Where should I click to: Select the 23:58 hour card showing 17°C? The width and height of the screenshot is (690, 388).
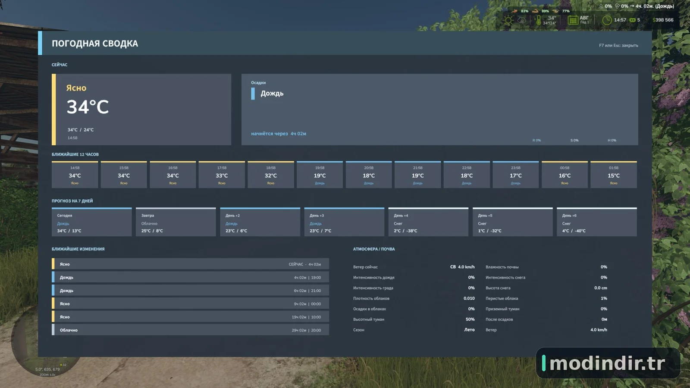516,175
